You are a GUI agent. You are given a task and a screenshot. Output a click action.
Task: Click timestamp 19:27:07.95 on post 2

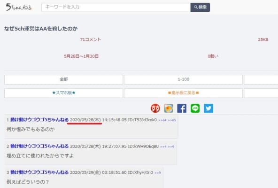115,147
